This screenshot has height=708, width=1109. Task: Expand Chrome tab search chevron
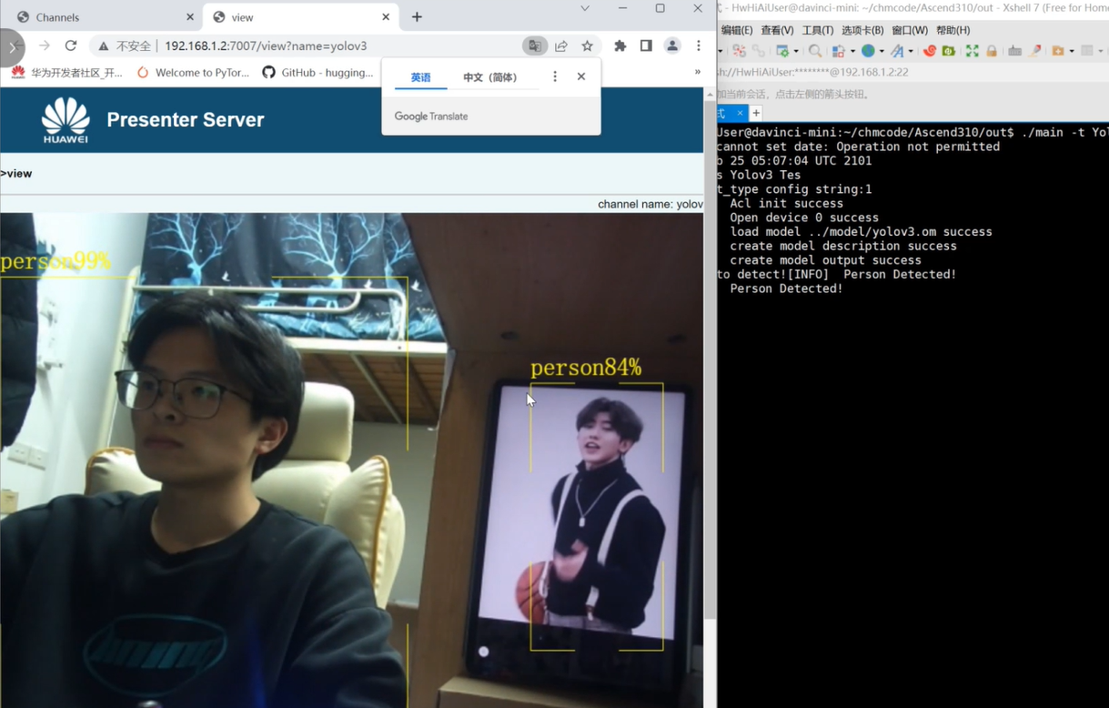(x=585, y=8)
